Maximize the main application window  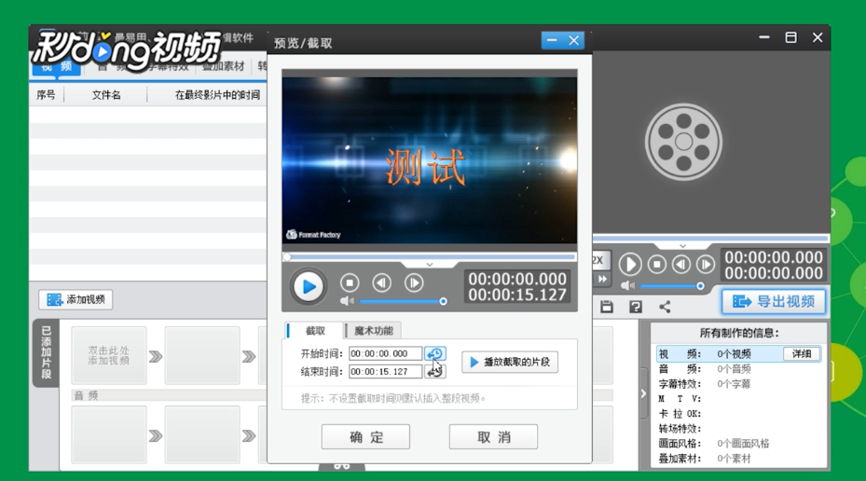(x=790, y=37)
